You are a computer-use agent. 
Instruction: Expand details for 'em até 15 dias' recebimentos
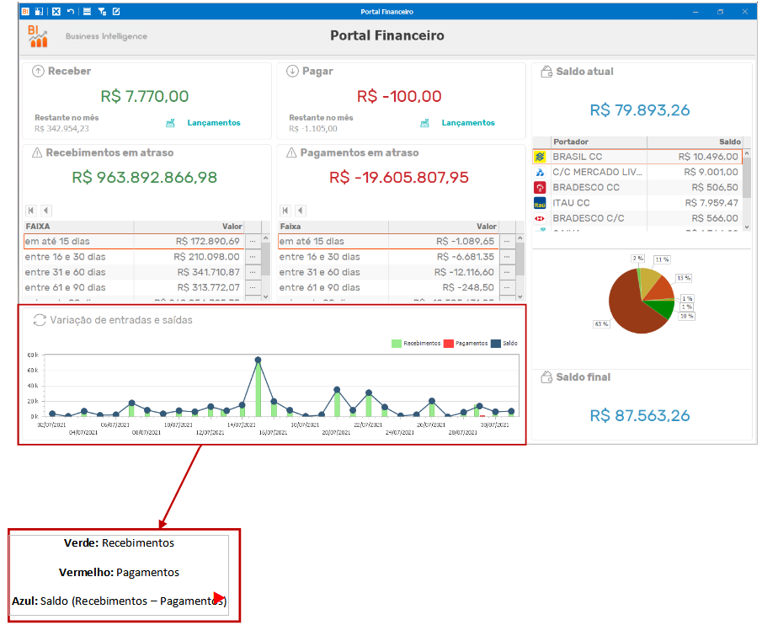pos(253,241)
